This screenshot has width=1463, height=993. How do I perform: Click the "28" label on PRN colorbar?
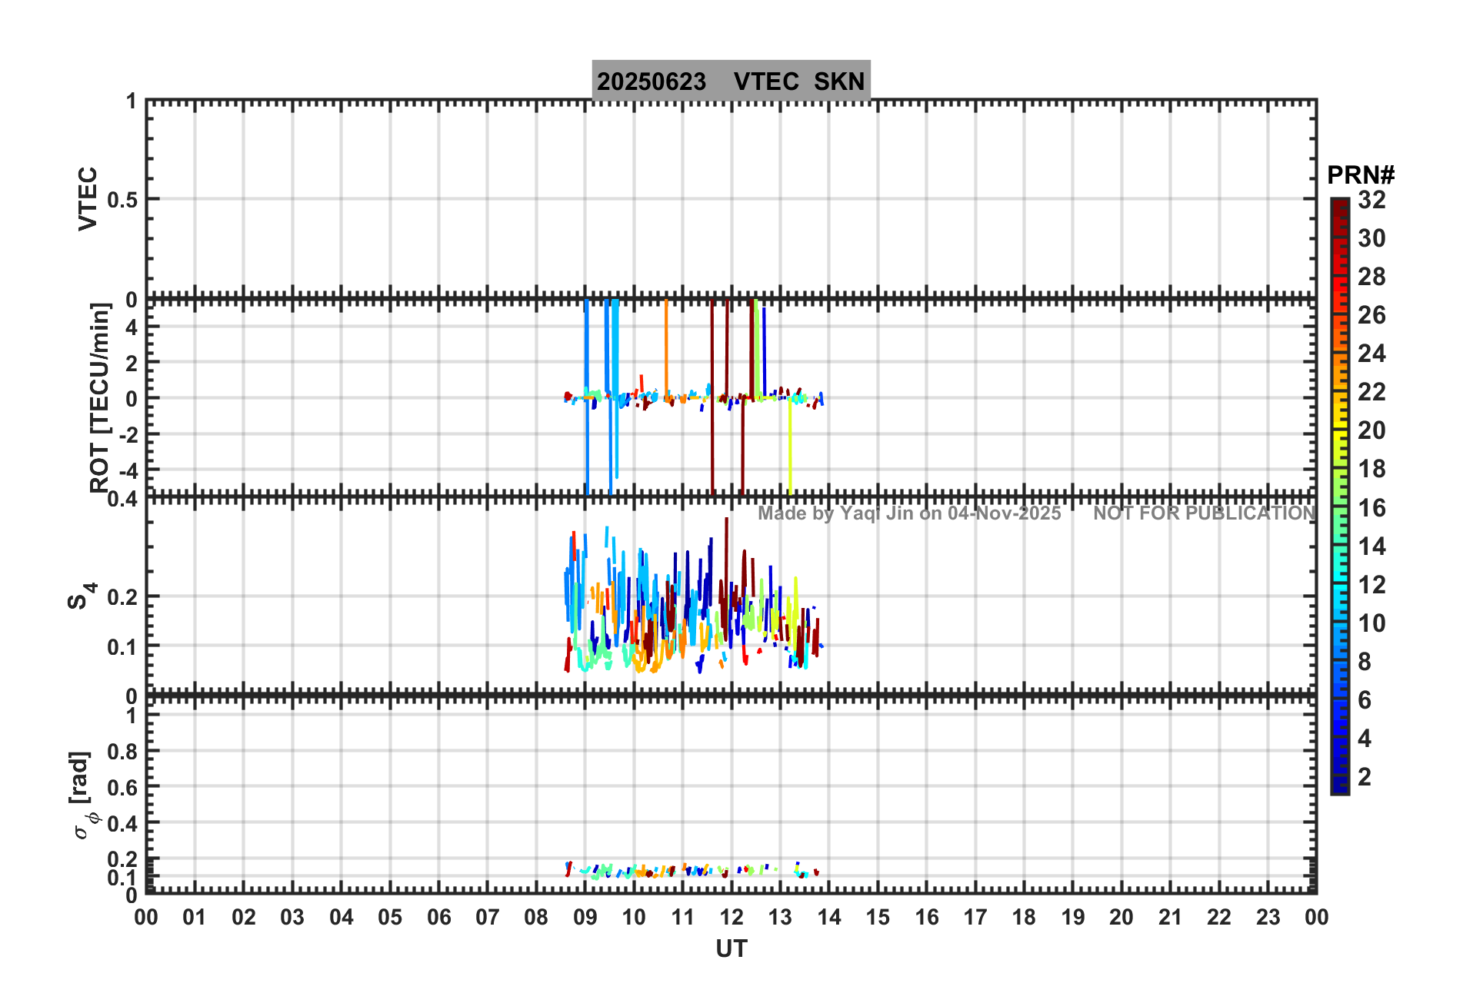click(1372, 277)
